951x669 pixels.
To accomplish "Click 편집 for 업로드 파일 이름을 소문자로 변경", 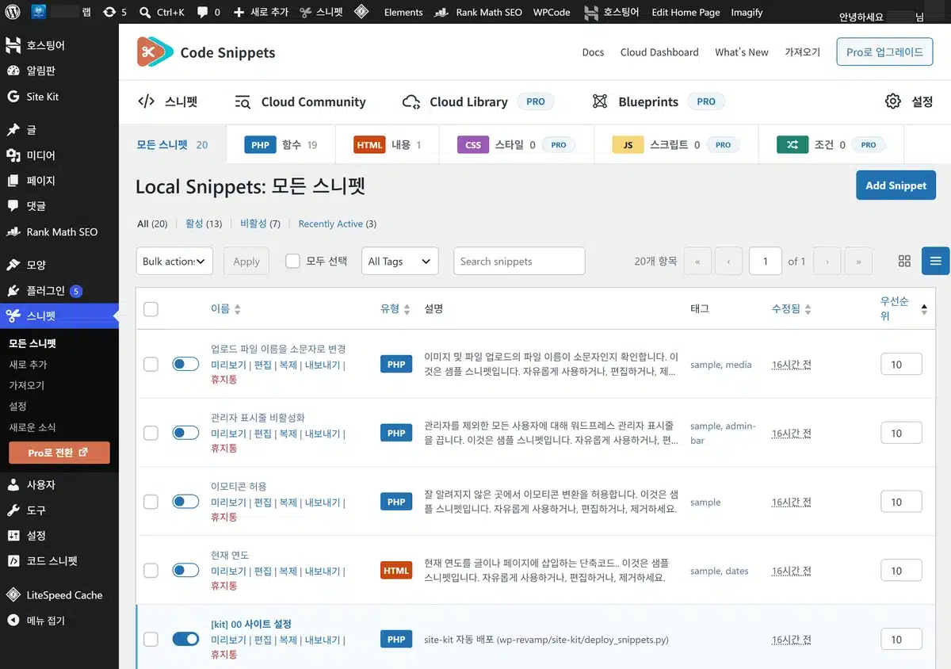I will point(262,365).
